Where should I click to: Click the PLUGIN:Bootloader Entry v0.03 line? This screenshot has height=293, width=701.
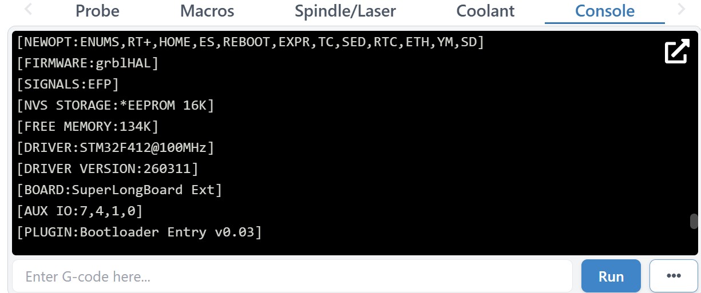click(x=139, y=232)
